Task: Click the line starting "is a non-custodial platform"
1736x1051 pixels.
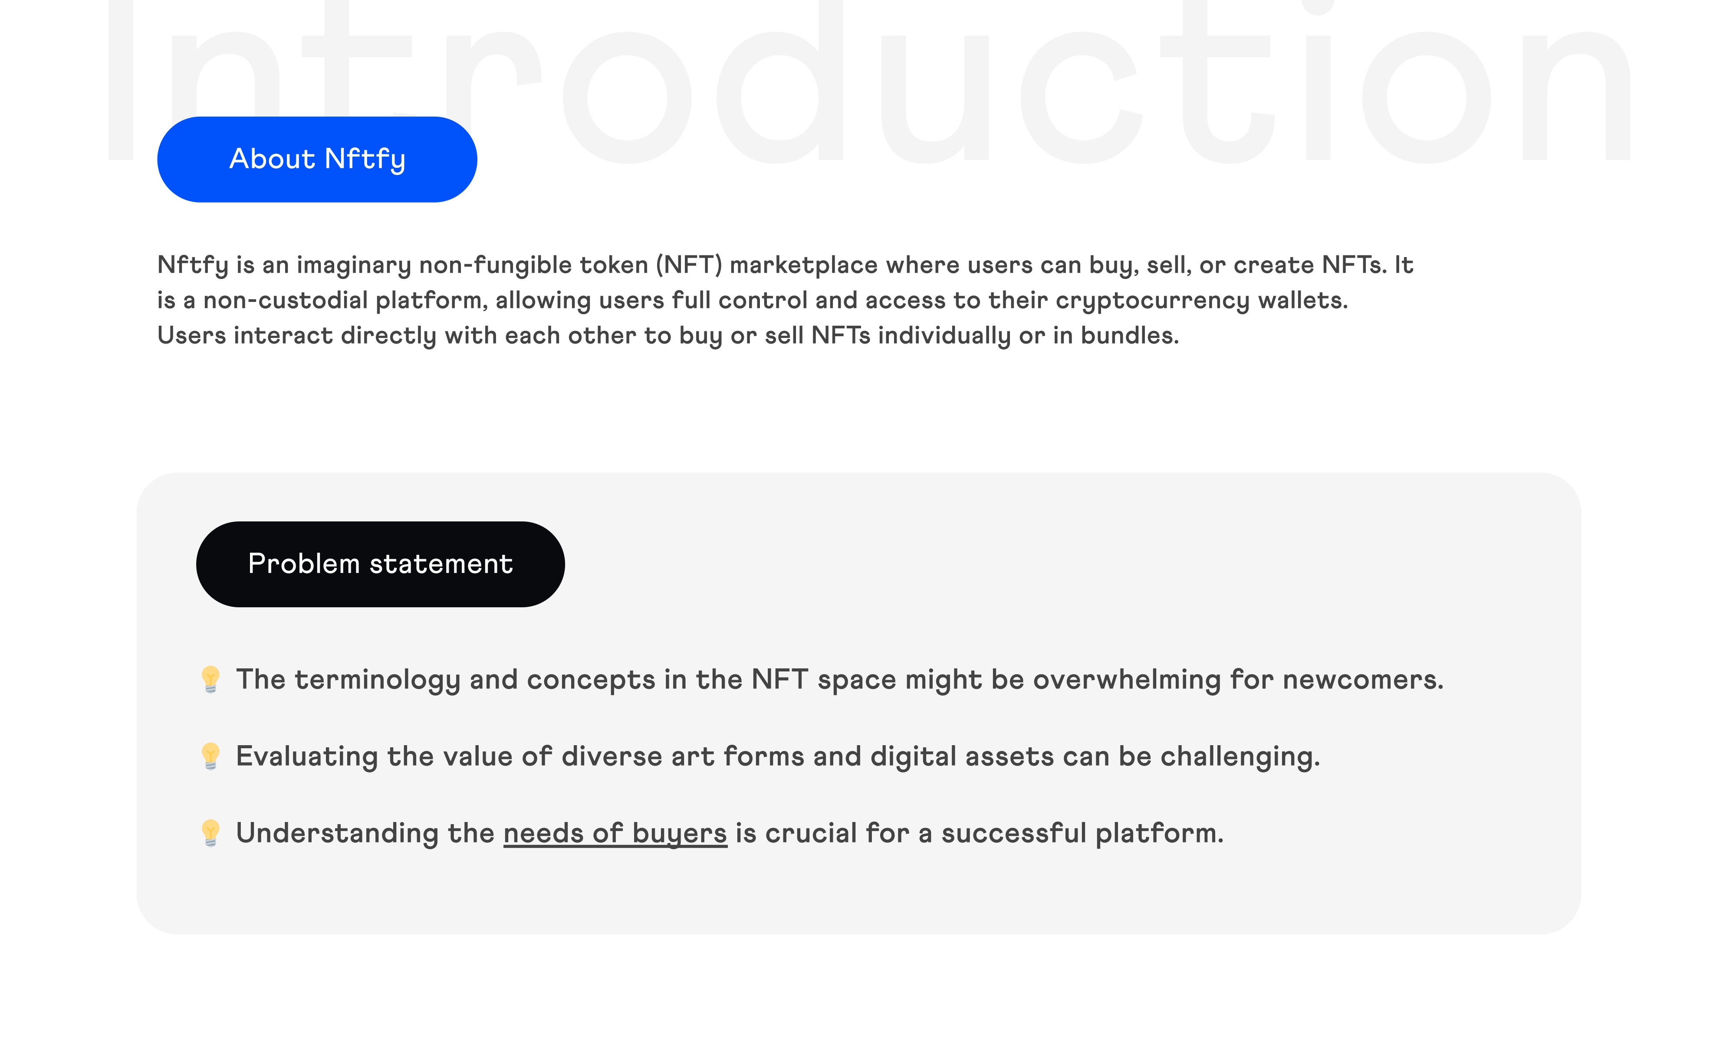Action: tap(753, 301)
